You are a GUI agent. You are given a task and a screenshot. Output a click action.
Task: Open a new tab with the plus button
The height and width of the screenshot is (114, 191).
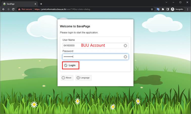click(41, 4)
